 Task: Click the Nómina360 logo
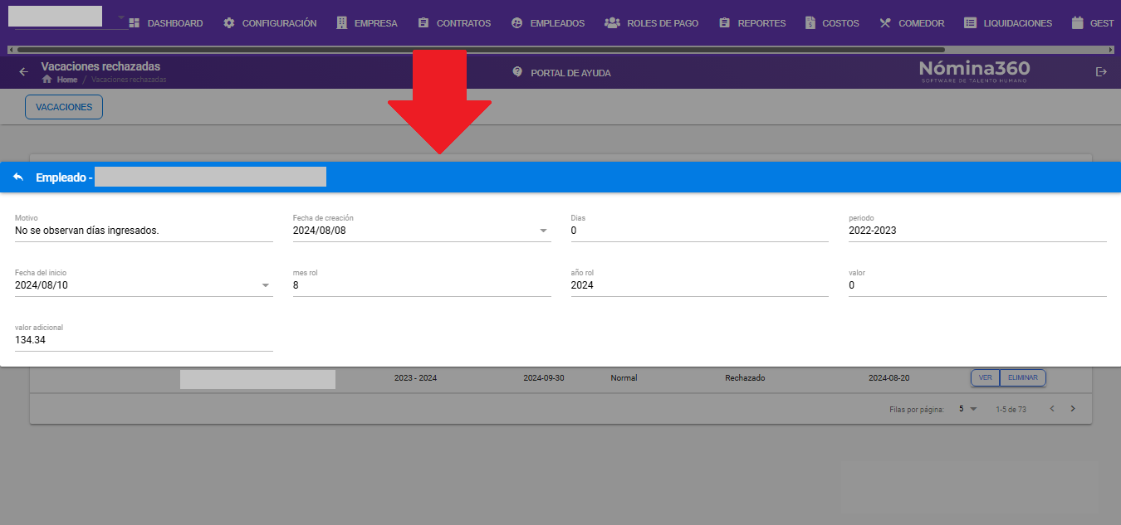coord(974,71)
